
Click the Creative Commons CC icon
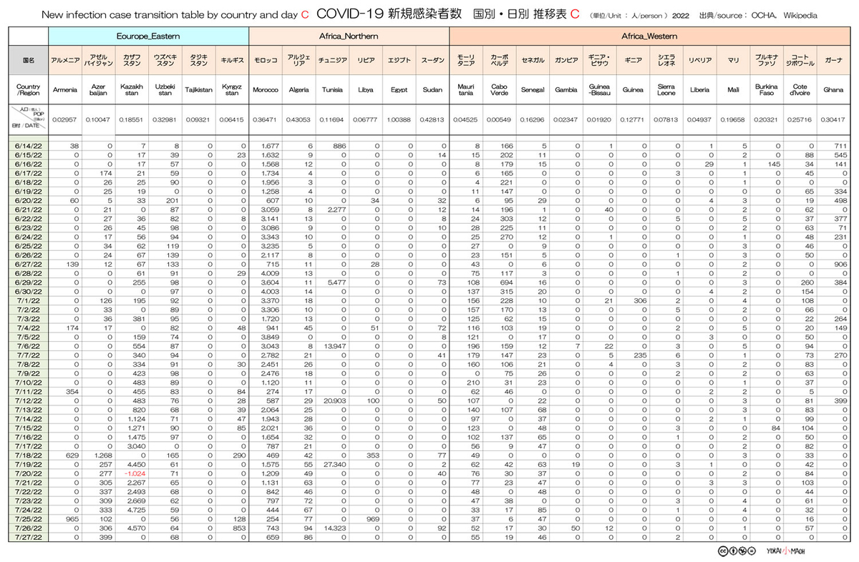point(722,551)
